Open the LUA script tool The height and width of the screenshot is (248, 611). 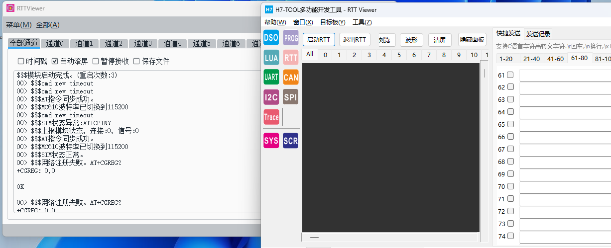271,58
